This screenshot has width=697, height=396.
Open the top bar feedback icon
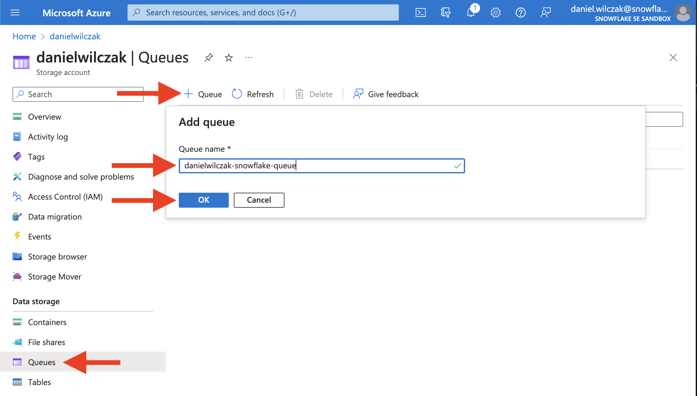546,12
